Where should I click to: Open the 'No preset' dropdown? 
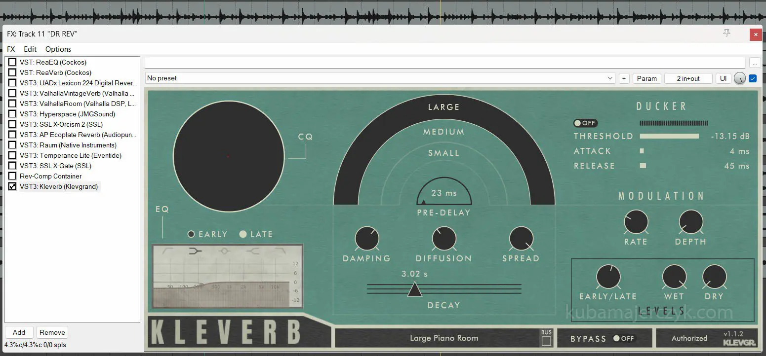coord(379,78)
